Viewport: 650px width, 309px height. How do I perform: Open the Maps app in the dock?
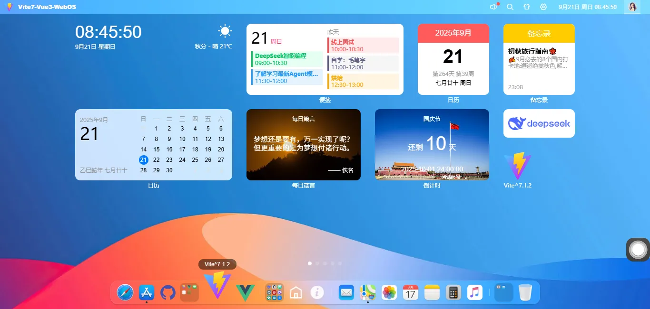tap(367, 292)
